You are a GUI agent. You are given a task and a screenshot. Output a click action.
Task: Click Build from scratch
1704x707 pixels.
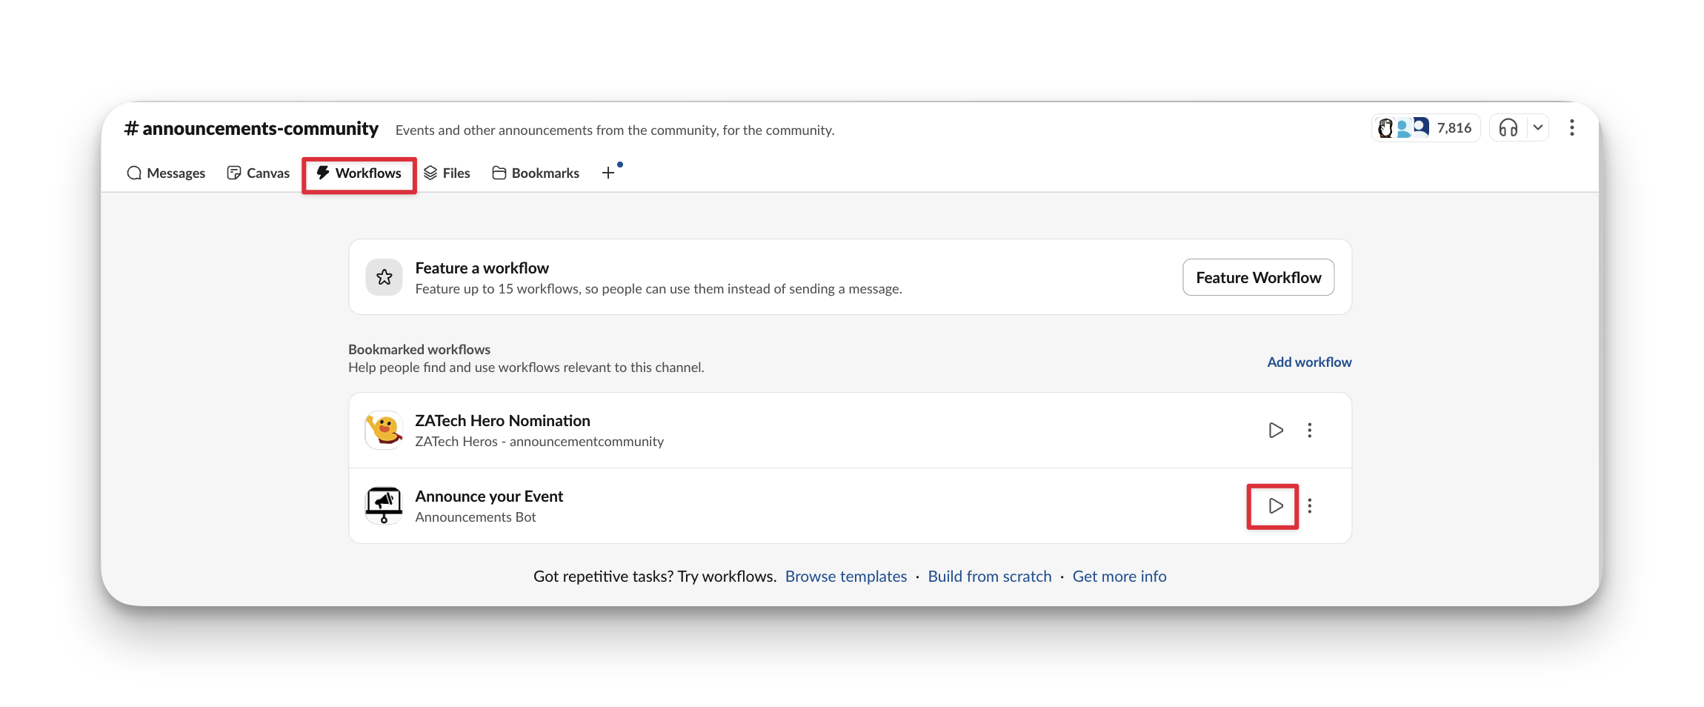989,576
